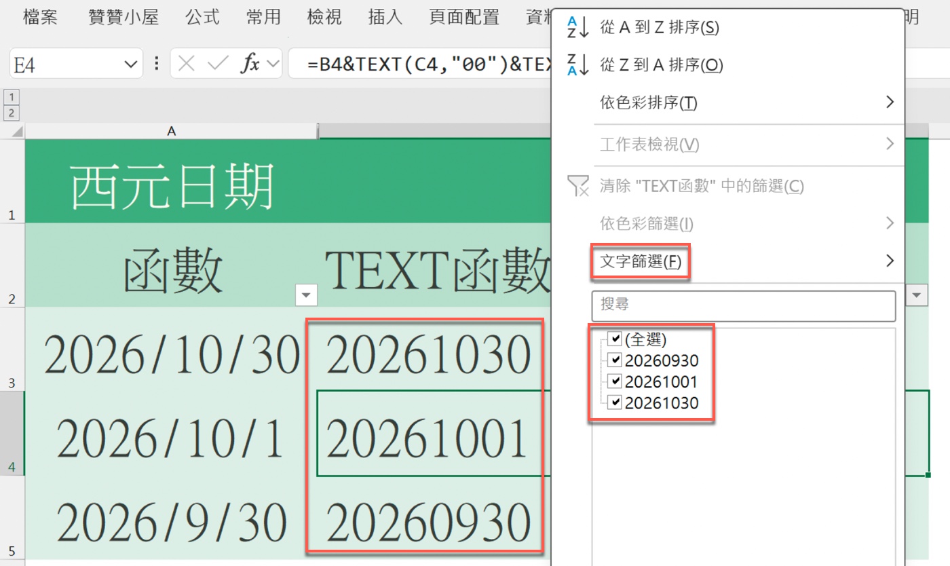This screenshot has height=566, width=950.
Task: Click outline level 2 button
Action: (12, 113)
